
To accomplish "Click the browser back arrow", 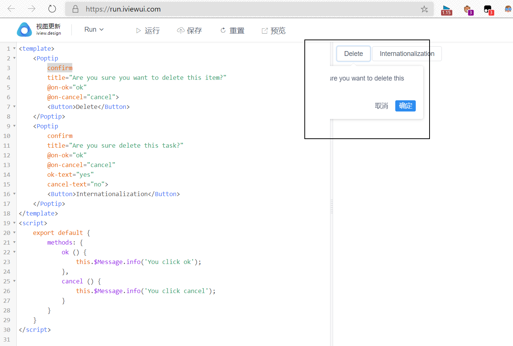I will [x=12, y=9].
